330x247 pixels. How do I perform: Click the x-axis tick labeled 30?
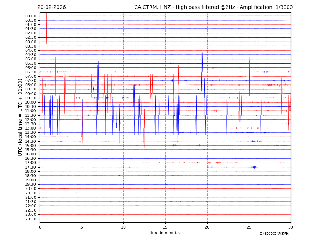290,227
